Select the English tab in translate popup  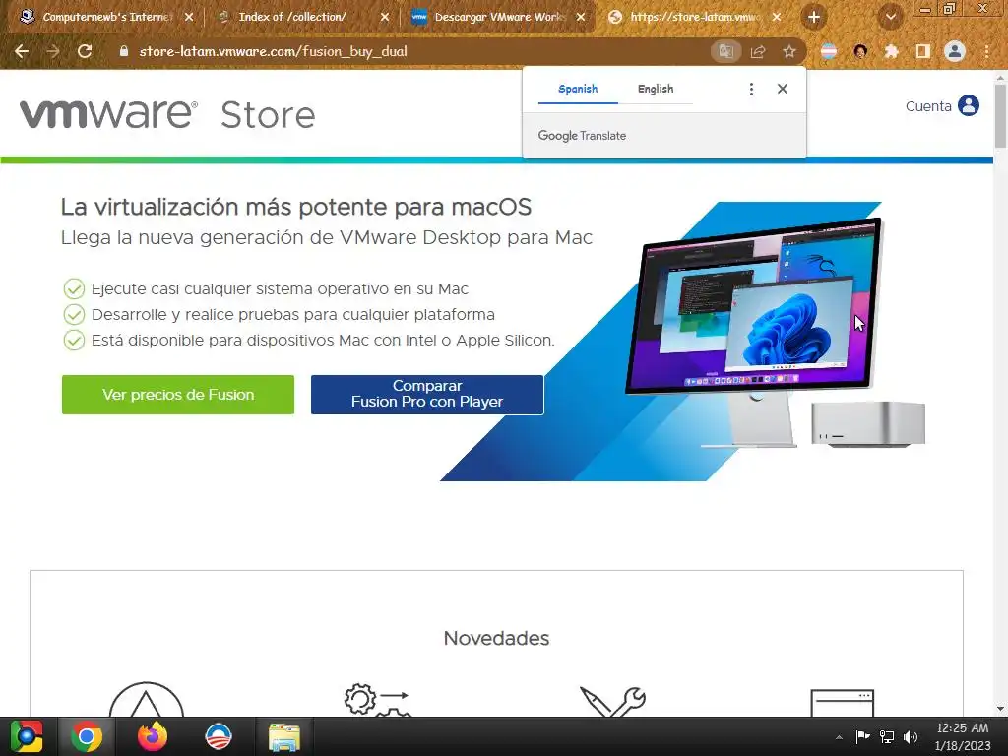point(656,89)
